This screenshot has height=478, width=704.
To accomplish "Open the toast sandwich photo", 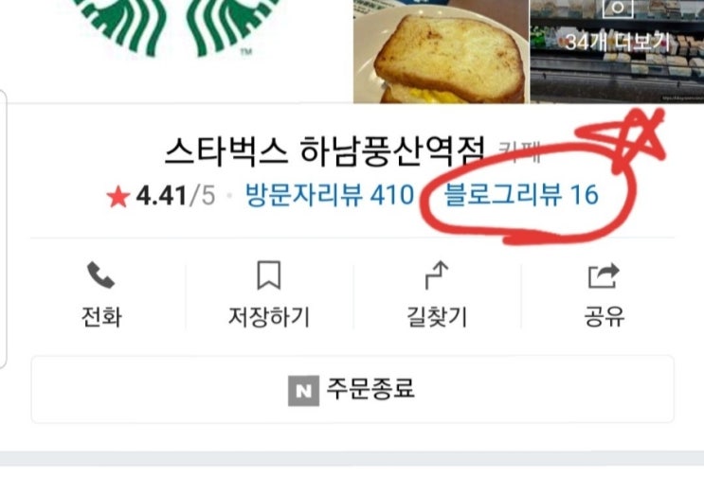I will pos(441,51).
